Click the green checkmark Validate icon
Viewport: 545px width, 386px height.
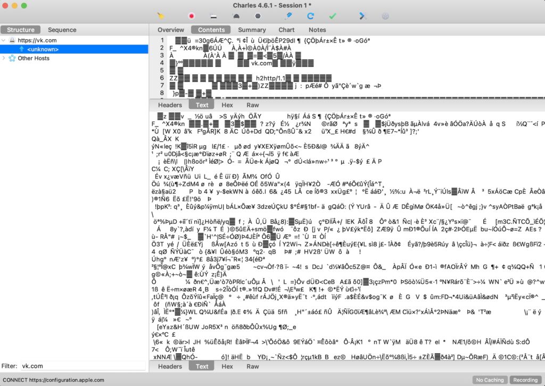333,16
